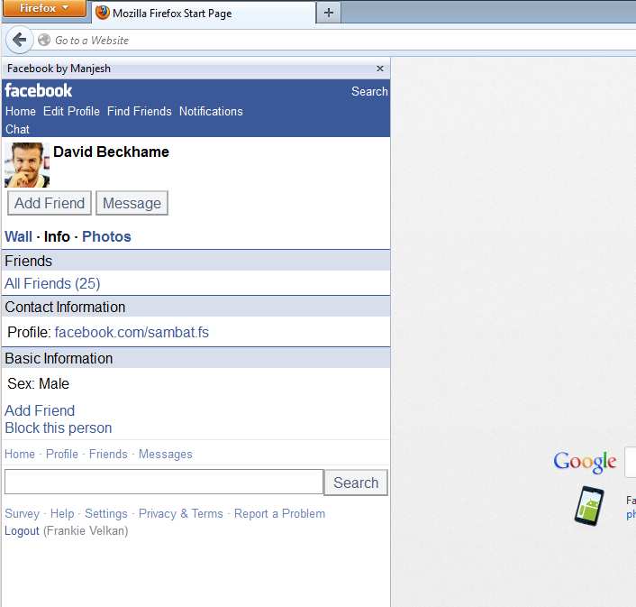Open Search link in Facebook header
The width and height of the screenshot is (636, 607).
369,91
